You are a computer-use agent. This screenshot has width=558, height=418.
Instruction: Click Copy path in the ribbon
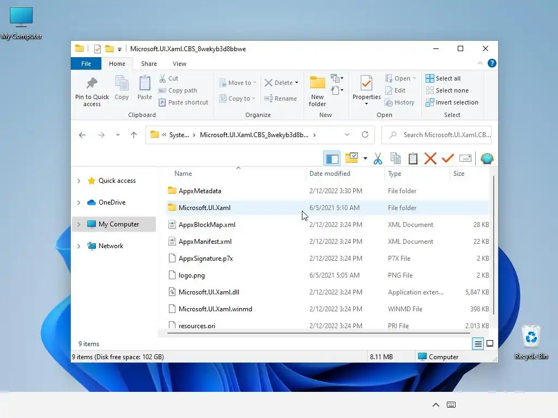pyautogui.click(x=178, y=90)
